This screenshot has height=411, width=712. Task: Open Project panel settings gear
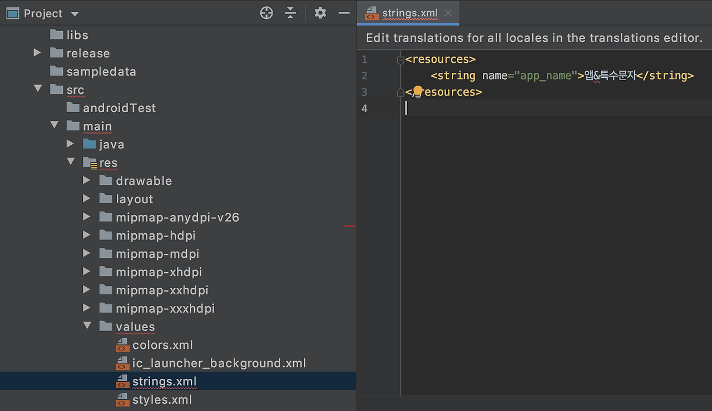[x=320, y=13]
